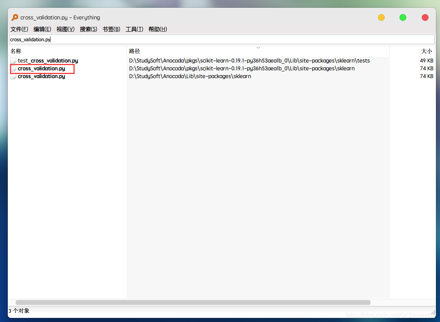
Task: Open the 帮助(H) menu
Action: [158, 29]
